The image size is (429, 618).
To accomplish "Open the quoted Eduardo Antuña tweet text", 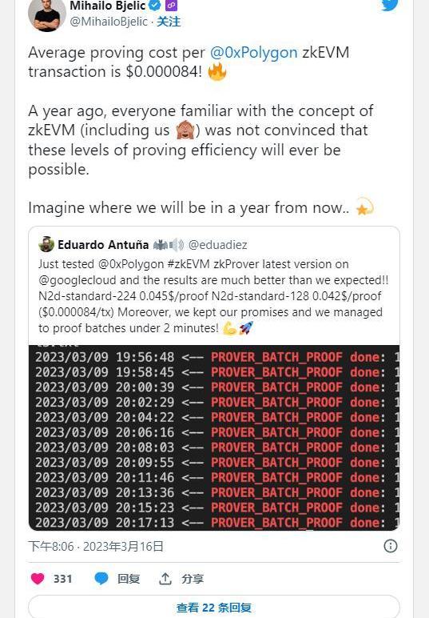I will (214, 296).
